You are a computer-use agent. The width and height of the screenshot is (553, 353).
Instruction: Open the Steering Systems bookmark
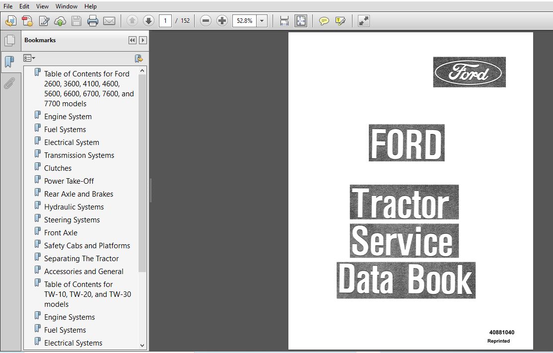pyautogui.click(x=72, y=220)
